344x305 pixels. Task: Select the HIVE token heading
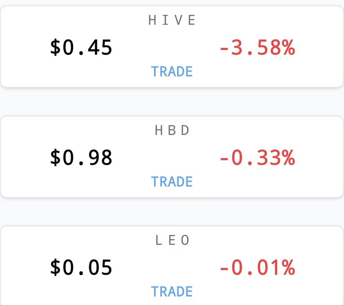pos(172,20)
